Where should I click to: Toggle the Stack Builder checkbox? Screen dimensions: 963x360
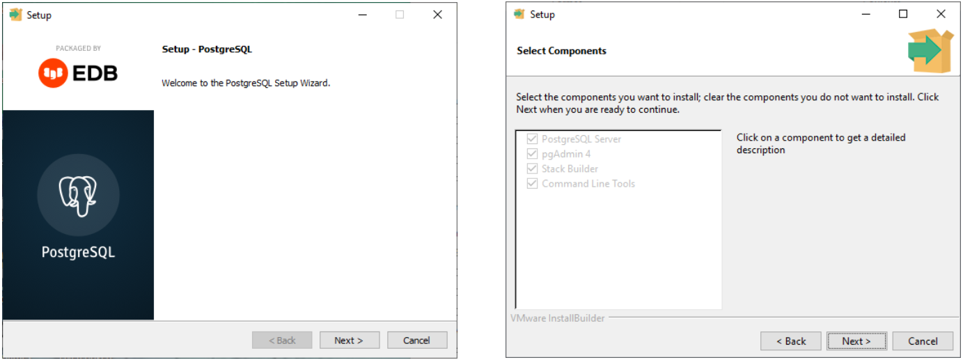533,169
